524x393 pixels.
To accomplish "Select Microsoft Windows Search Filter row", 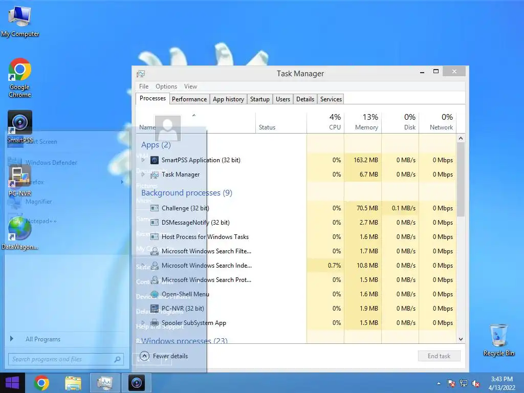I will (296, 251).
